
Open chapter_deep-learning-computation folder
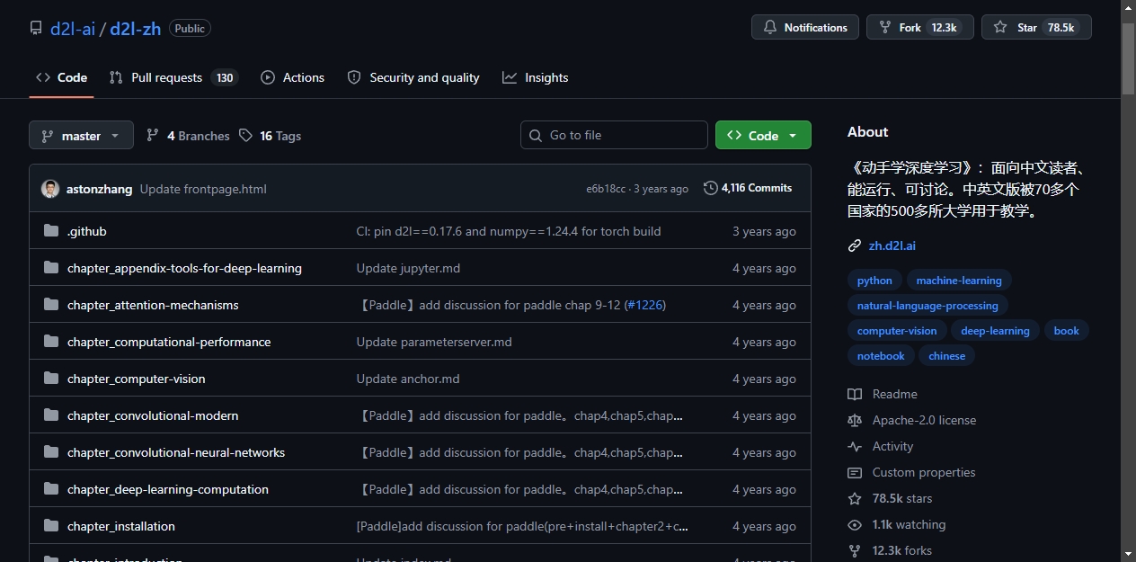pos(168,489)
